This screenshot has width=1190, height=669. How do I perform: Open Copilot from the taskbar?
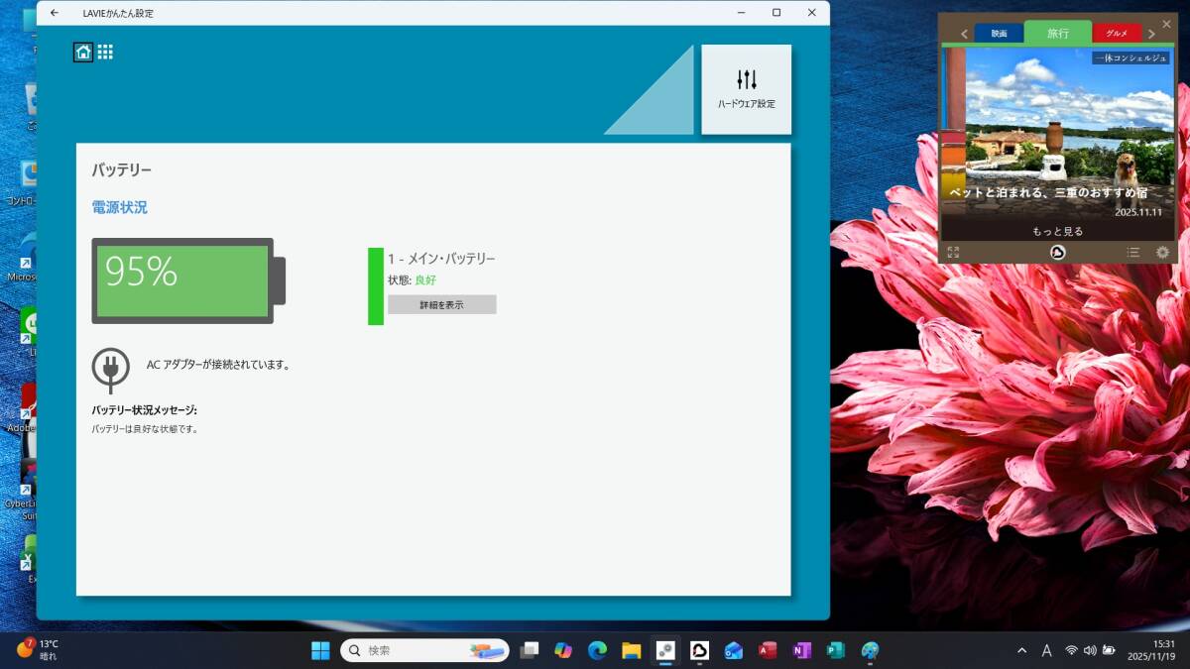(x=563, y=650)
